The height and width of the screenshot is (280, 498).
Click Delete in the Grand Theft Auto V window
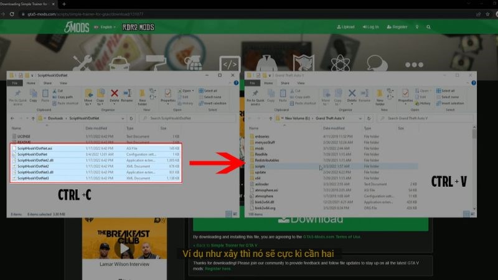352,96
